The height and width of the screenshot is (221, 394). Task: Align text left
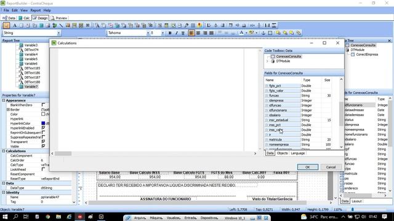click(191, 33)
